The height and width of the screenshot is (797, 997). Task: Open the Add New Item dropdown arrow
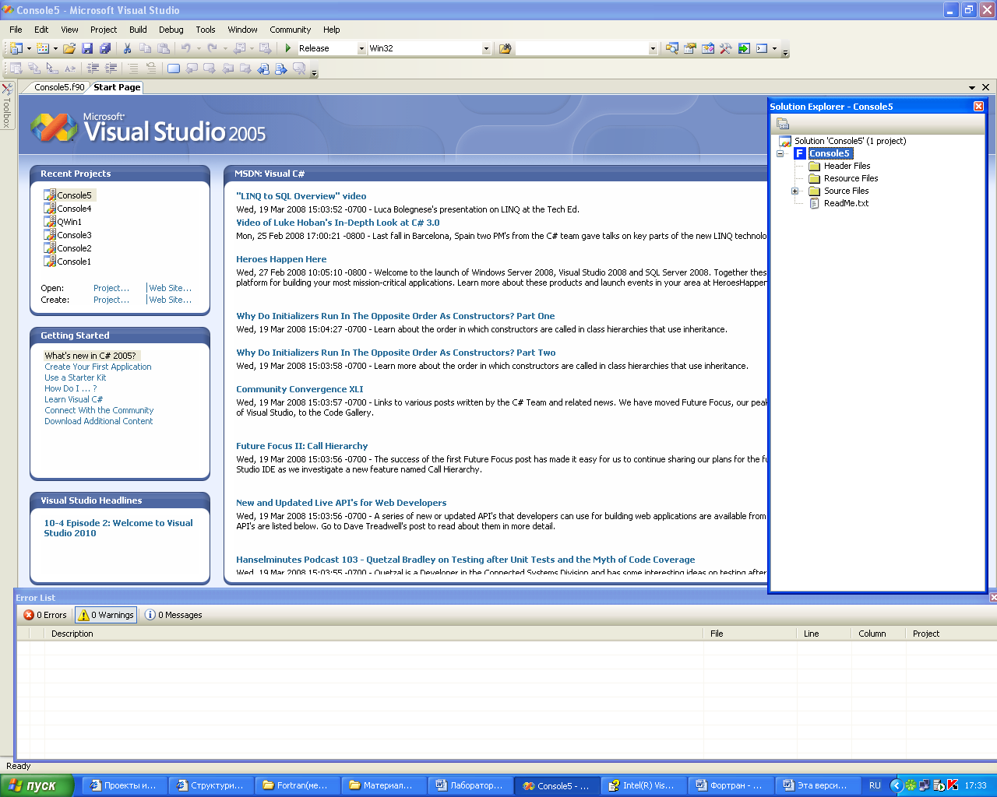point(55,48)
